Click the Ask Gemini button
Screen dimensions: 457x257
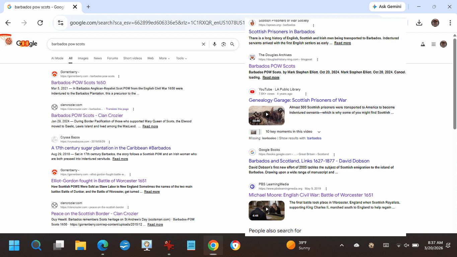(x=387, y=7)
